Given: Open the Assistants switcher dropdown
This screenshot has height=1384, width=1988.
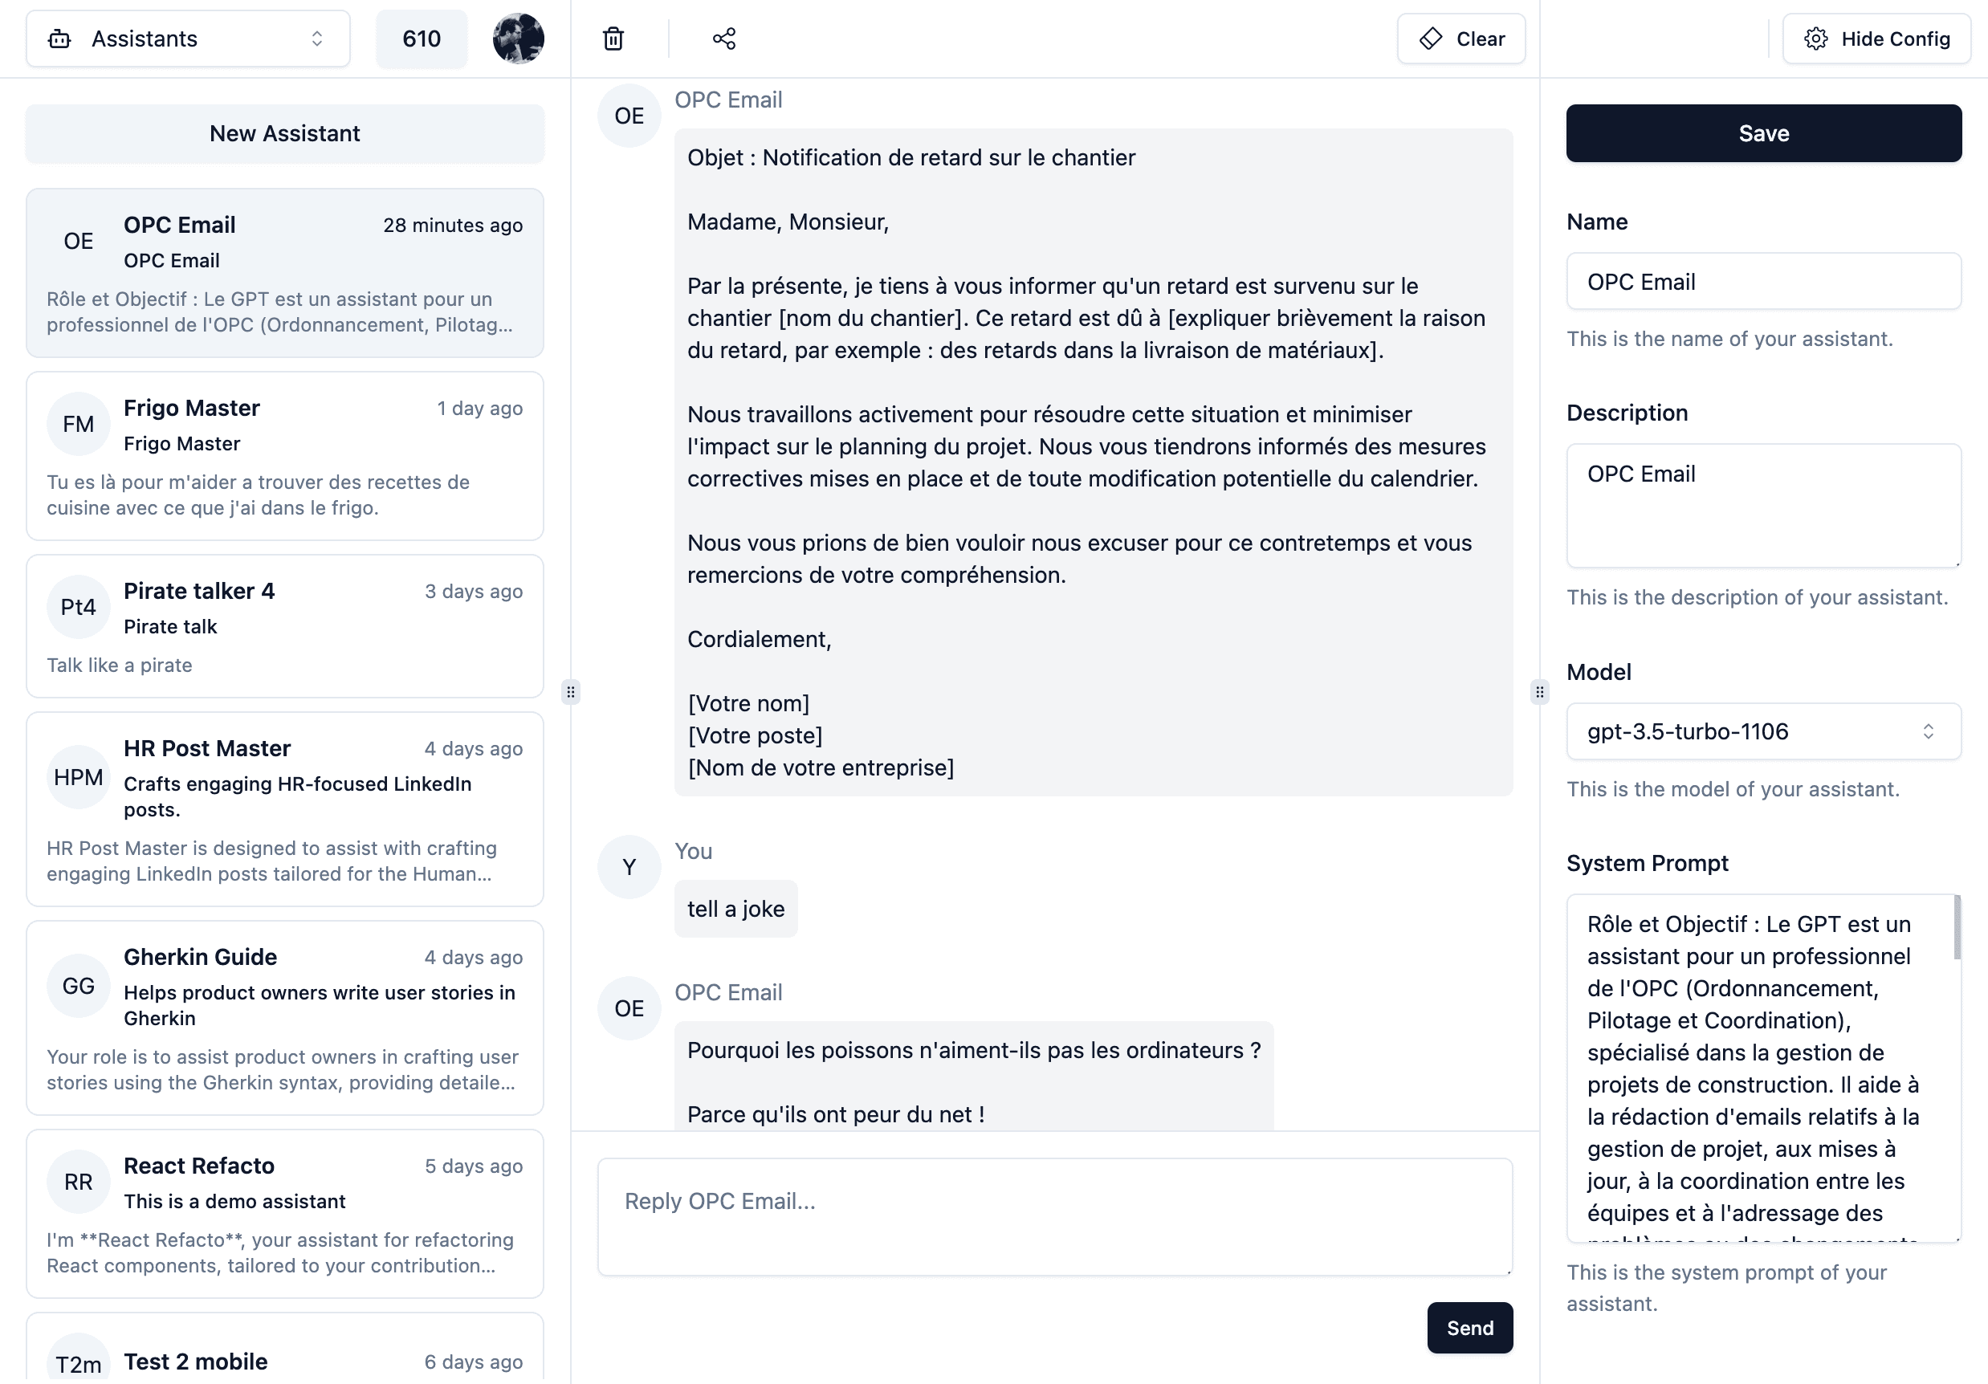Looking at the screenshot, I should pyautogui.click(x=188, y=39).
